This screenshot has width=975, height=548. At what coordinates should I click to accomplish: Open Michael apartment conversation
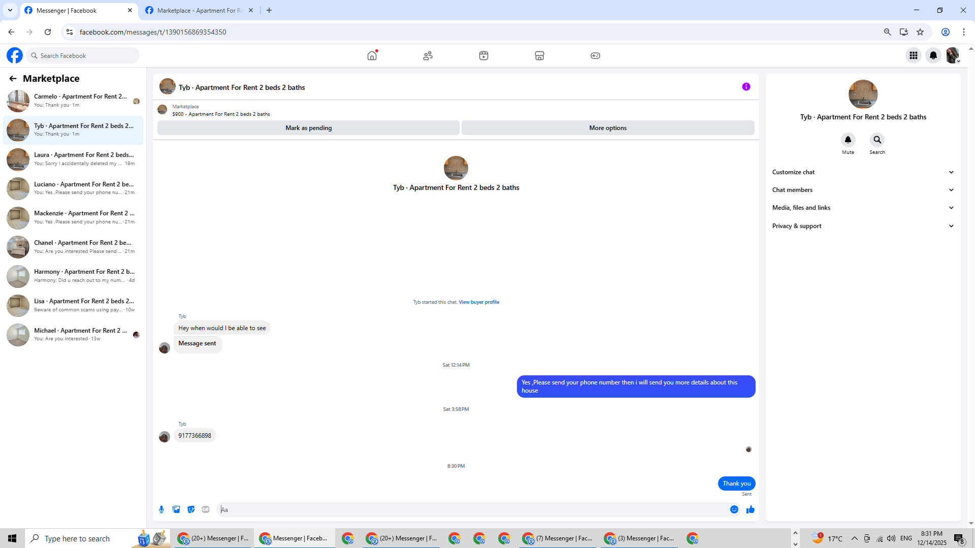[73, 334]
